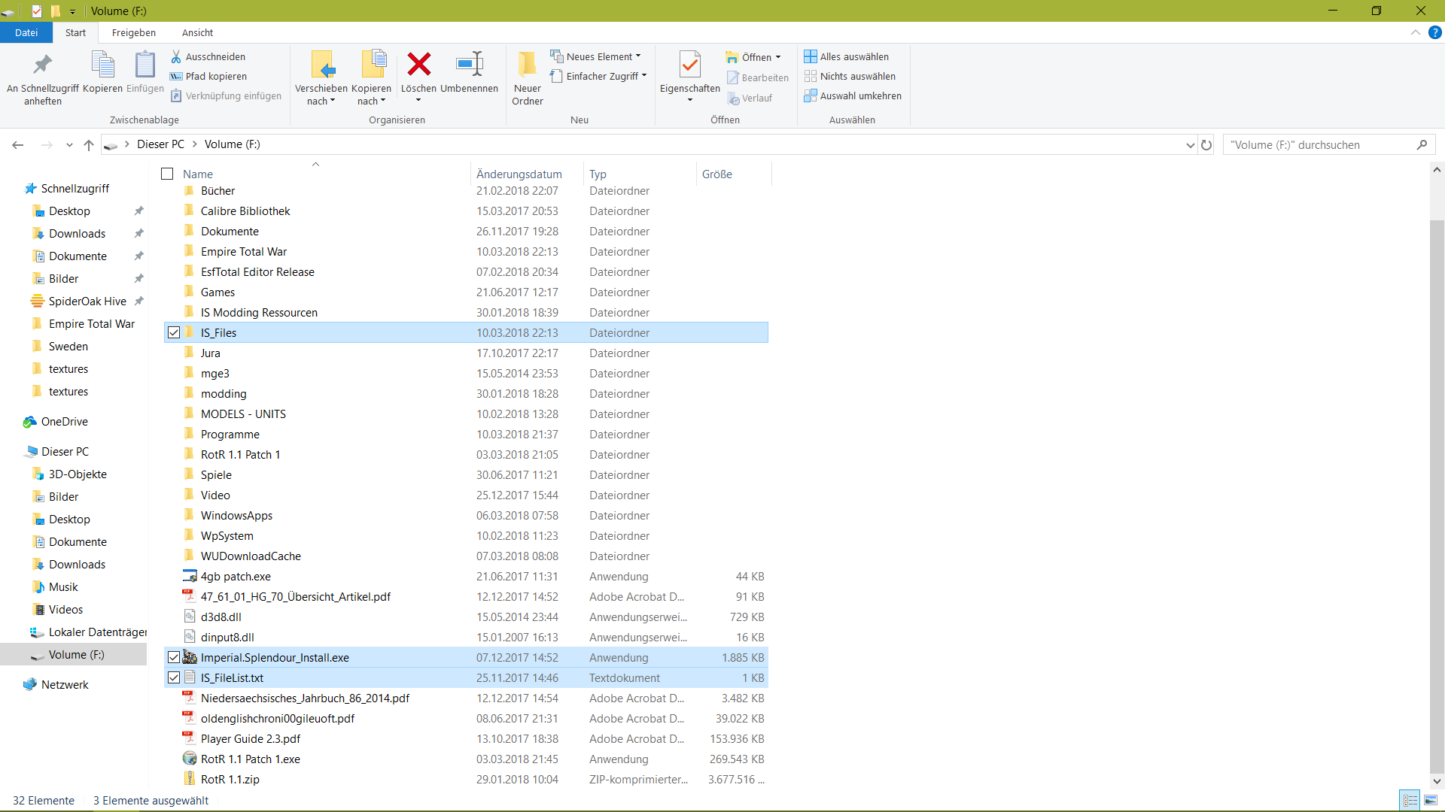The height and width of the screenshot is (812, 1445).
Task: Expand Einfacher Zugriff dropdown
Action: point(644,76)
